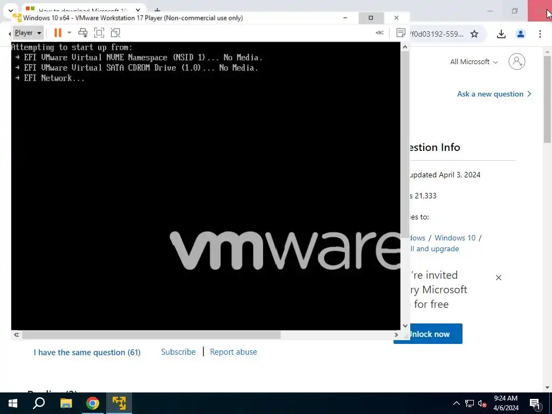
Task: Toggle VMware Unity mode icon
Action: [115, 33]
